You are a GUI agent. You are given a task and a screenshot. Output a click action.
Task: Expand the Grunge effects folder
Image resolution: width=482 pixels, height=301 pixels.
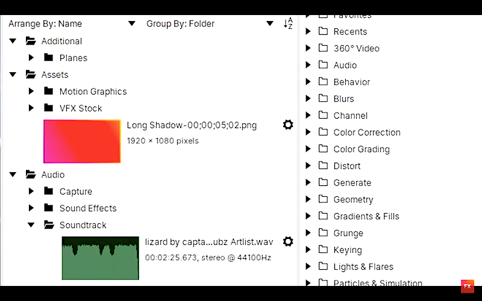(308, 233)
